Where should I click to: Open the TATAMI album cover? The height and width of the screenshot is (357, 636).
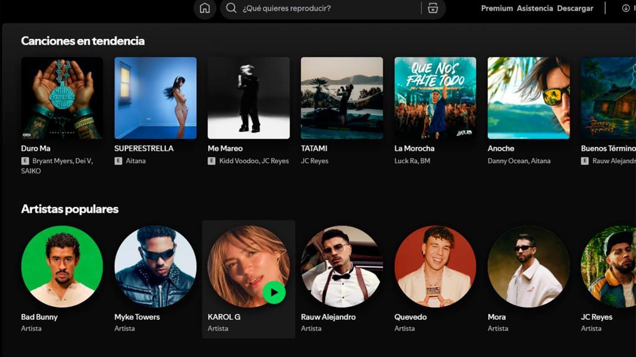(341, 97)
